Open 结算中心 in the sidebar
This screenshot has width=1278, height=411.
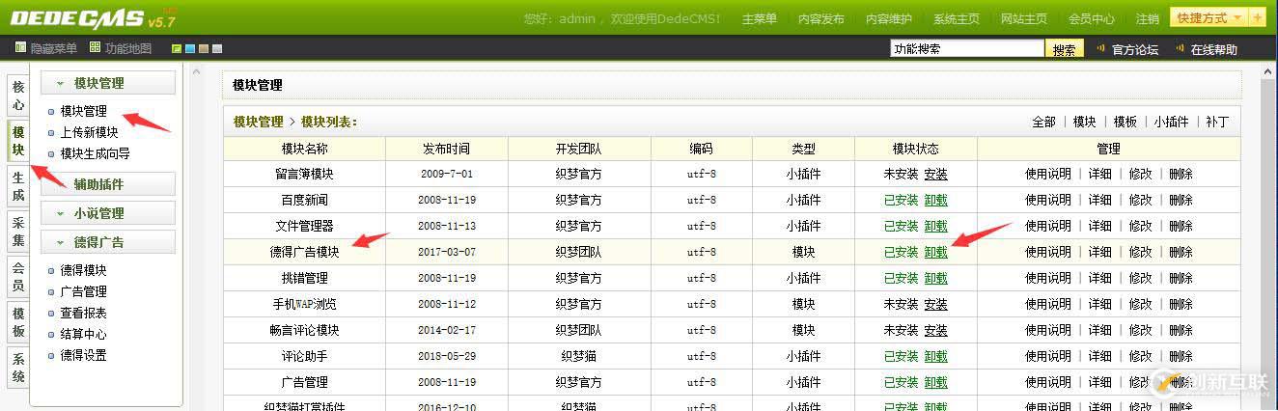tap(84, 335)
